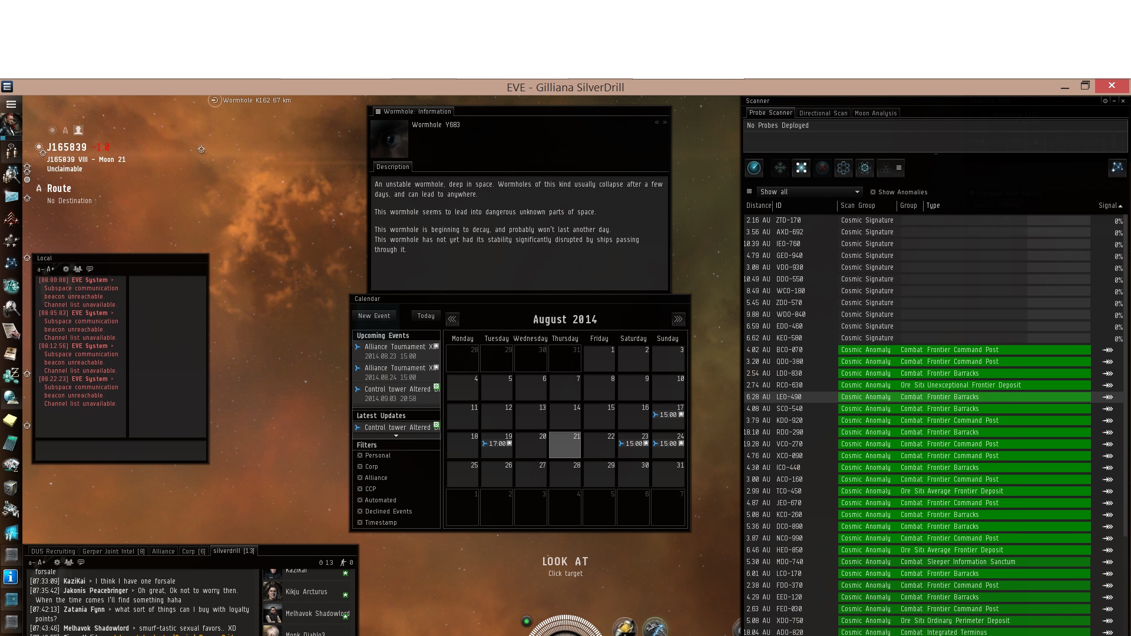Toggle the Show Anomalies checkbox
This screenshot has width=1131, height=636.
[x=873, y=192]
